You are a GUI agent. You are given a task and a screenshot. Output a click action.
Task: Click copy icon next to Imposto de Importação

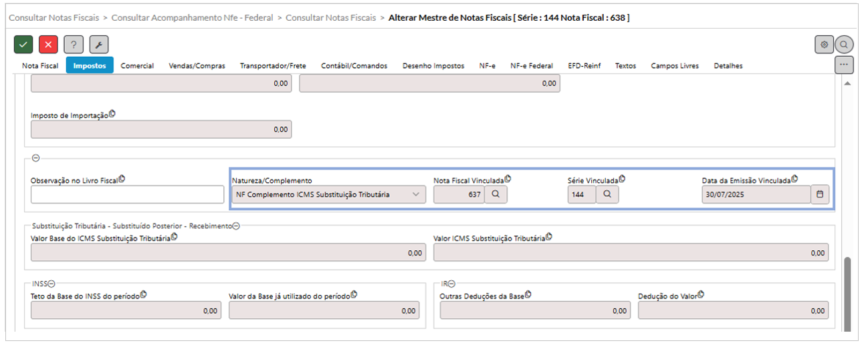pyautogui.click(x=112, y=114)
